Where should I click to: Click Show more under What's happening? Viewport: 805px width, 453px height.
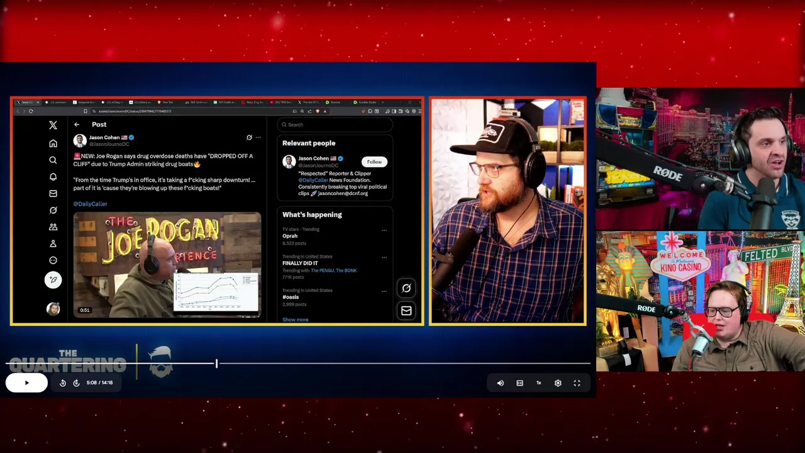295,320
